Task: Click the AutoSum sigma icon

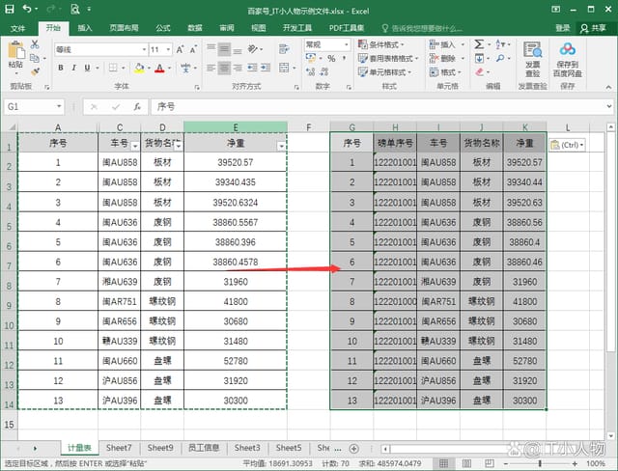Action: (479, 44)
